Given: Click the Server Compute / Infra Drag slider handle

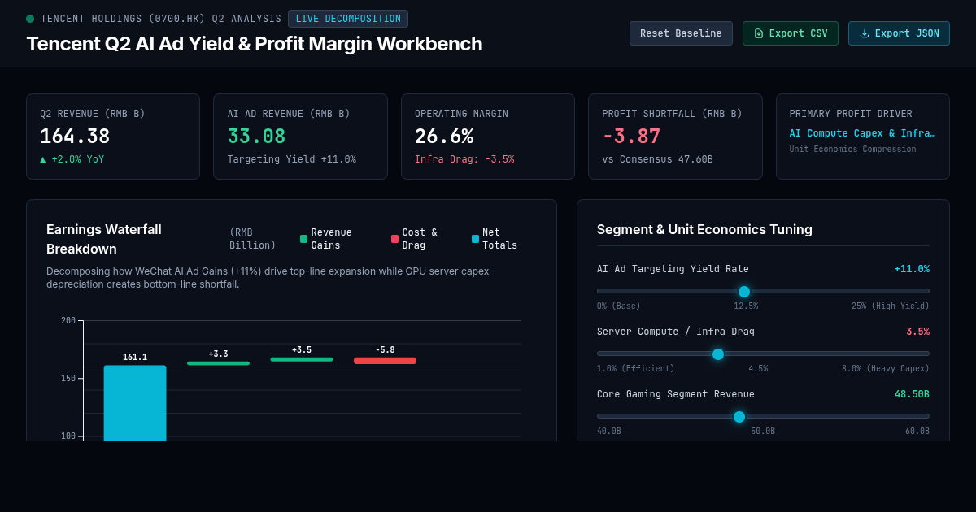Looking at the screenshot, I should 718,354.
